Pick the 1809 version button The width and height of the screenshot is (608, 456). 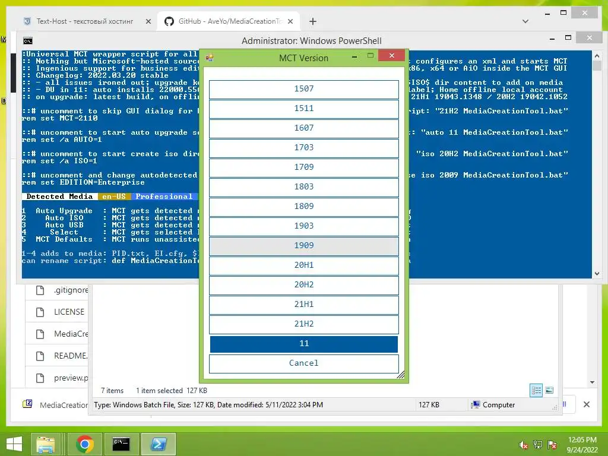(303, 207)
